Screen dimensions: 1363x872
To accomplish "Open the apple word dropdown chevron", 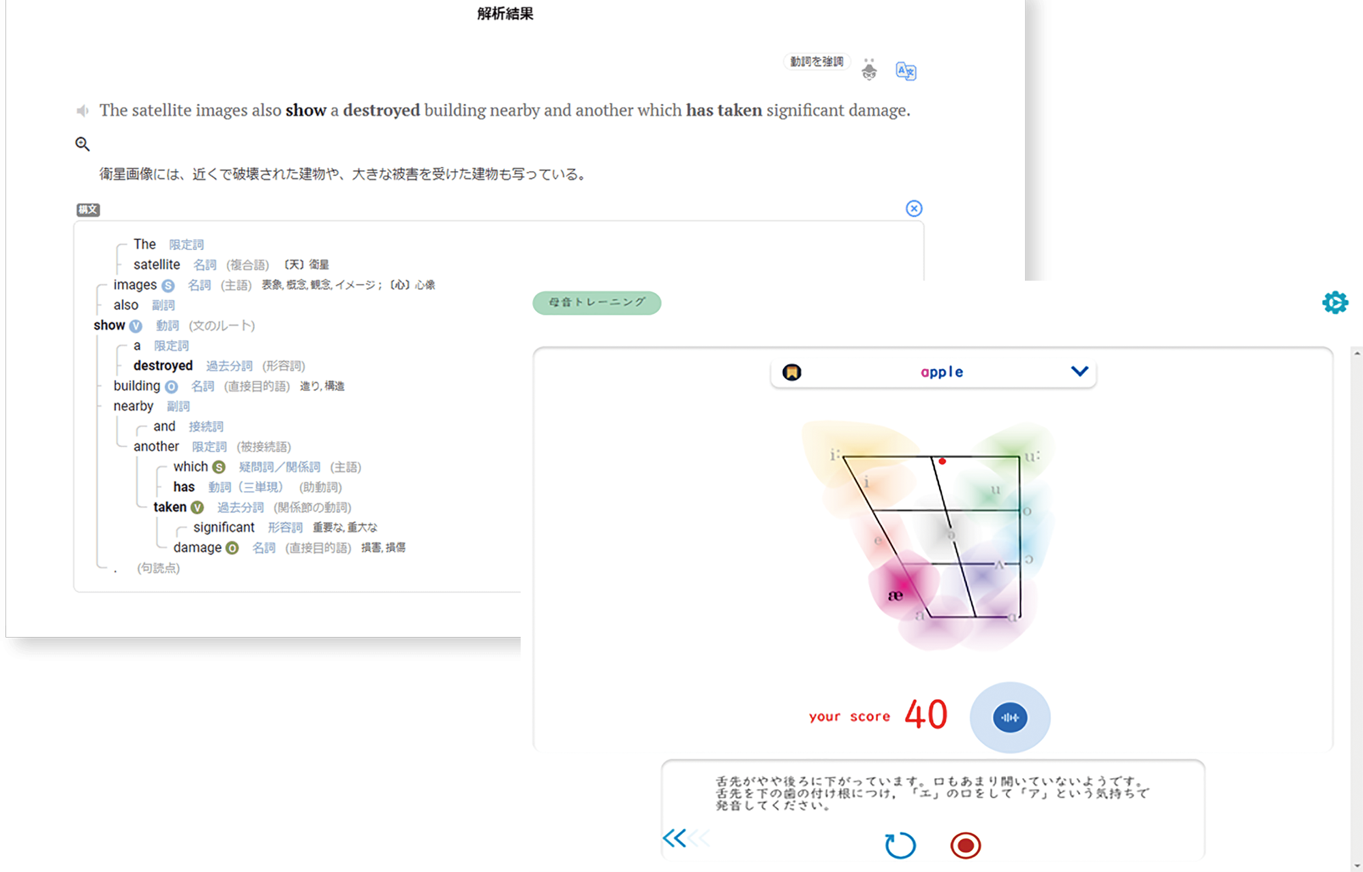I will [x=1079, y=371].
